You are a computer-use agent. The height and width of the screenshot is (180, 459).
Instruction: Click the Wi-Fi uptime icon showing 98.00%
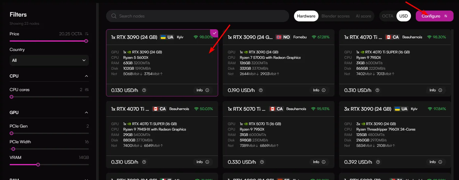pos(196,37)
